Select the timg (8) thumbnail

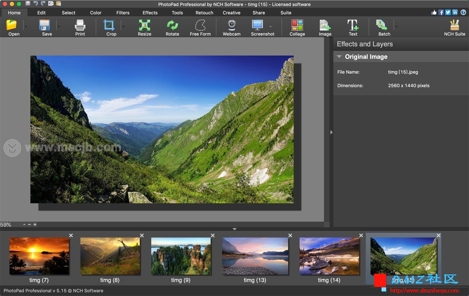tap(110, 256)
